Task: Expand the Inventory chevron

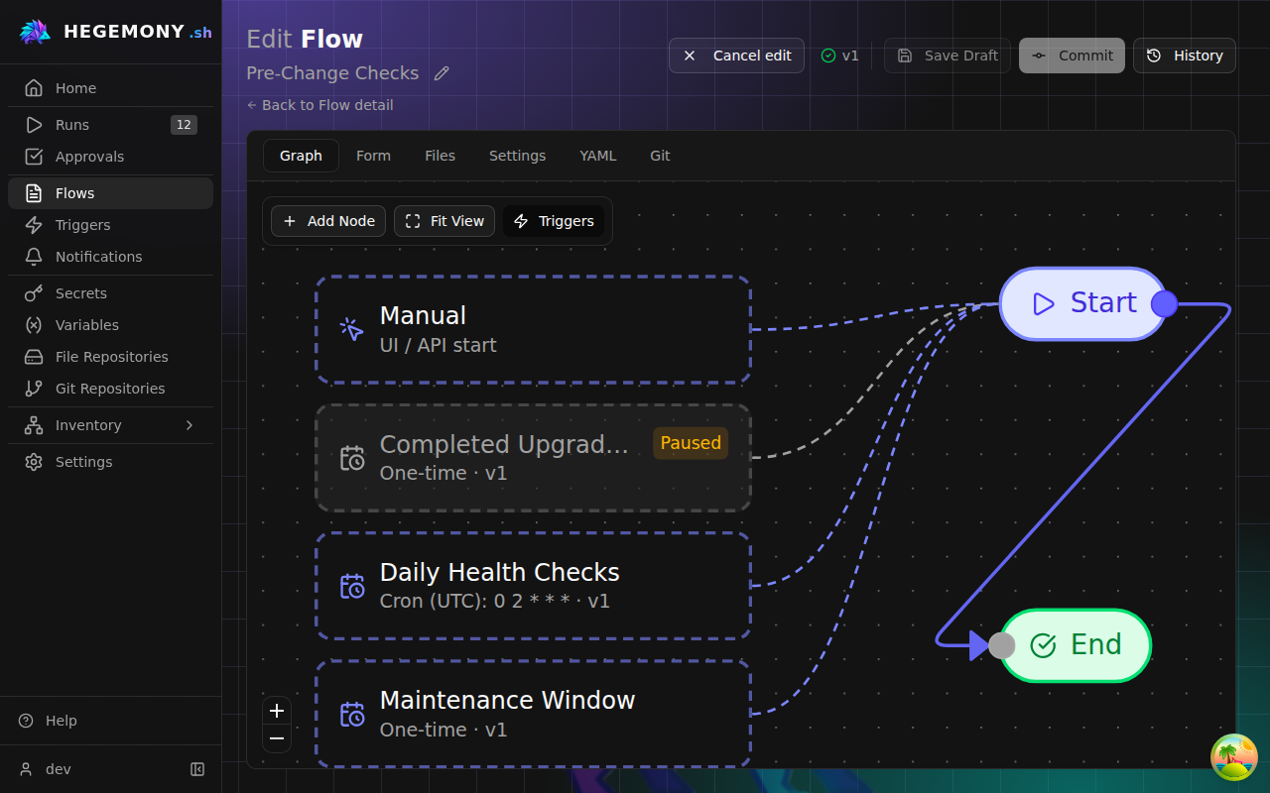Action: pyautogui.click(x=190, y=425)
